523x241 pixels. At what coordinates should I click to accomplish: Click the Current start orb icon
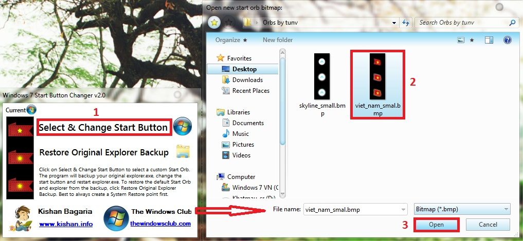tap(31, 110)
